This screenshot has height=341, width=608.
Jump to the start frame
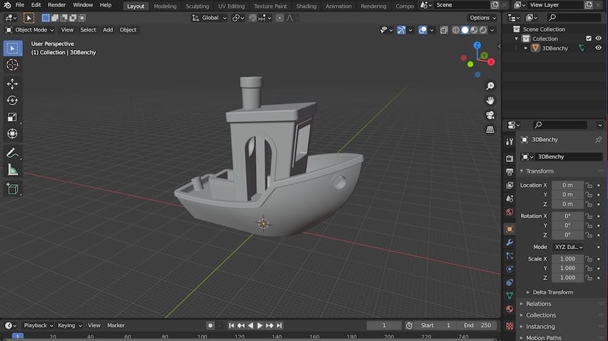tap(231, 325)
